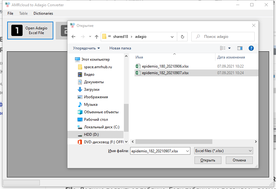Refresh the adagio folder listing

182,37
